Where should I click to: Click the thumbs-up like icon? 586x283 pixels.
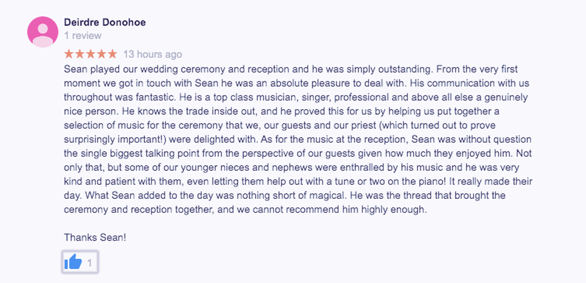coord(73,262)
